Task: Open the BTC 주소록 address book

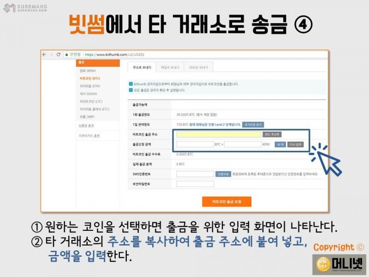Action: [272, 134]
